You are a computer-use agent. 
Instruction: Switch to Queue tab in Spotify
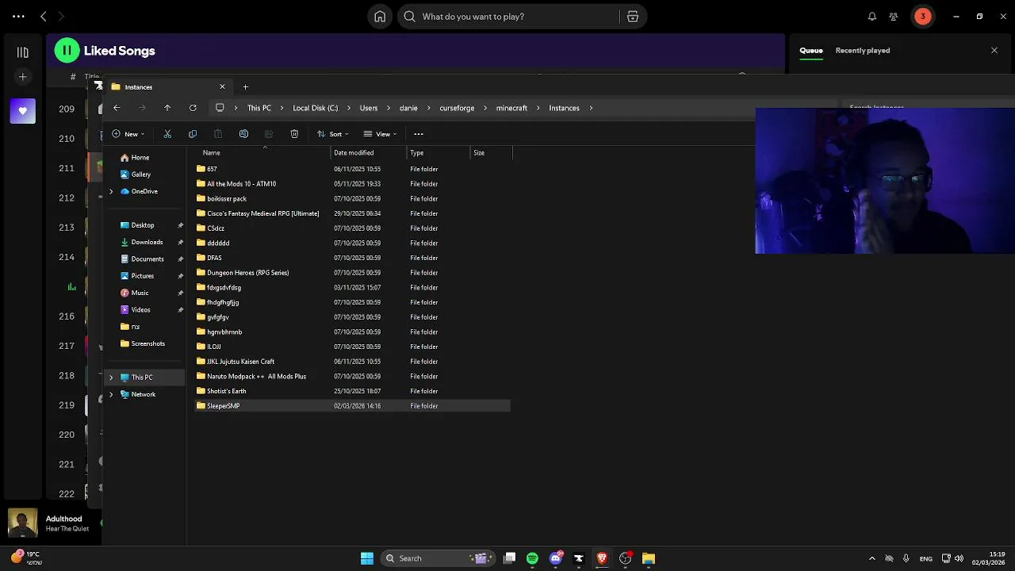(x=810, y=51)
